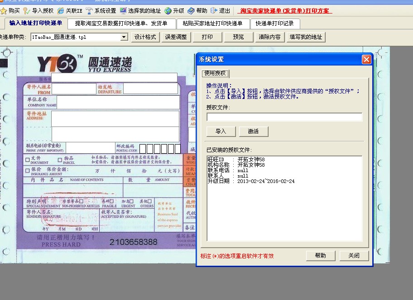413x300 pixels.
Task: Tick the 文件 DOCUMENT checkbox on waybill
Action: (x=27, y=159)
